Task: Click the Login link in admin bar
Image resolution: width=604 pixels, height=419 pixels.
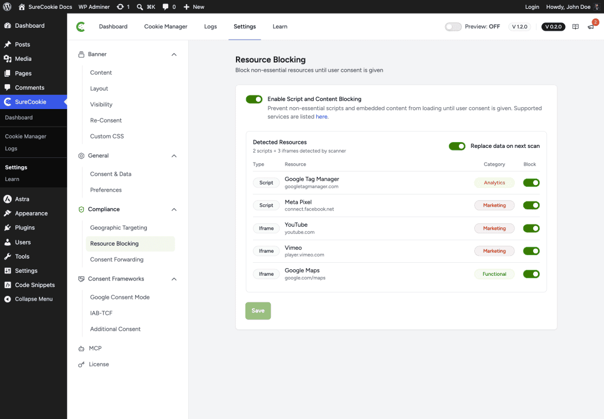Action: point(532,7)
